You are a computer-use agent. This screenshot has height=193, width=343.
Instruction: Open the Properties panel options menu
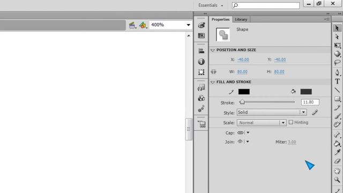coord(327,19)
